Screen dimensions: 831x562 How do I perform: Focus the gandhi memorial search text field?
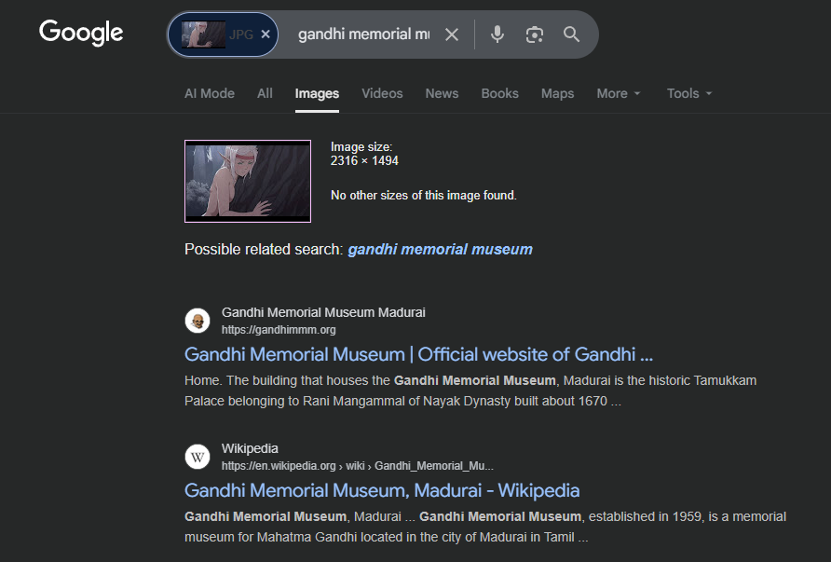click(363, 34)
